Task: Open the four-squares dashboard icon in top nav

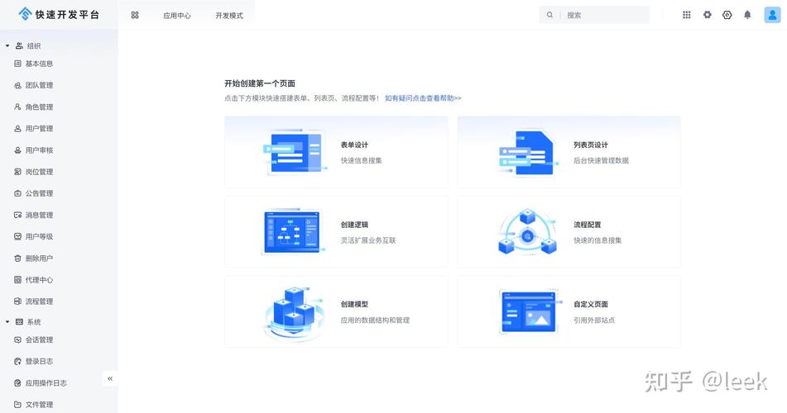Action: 135,15
